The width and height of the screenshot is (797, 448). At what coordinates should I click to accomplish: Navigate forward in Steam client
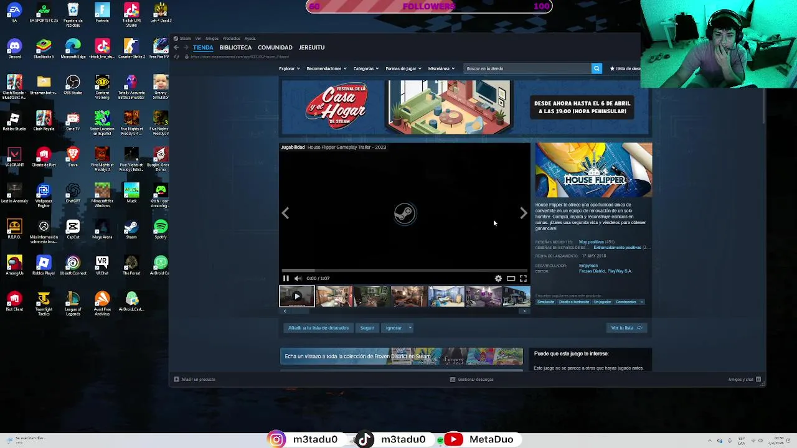pos(185,47)
